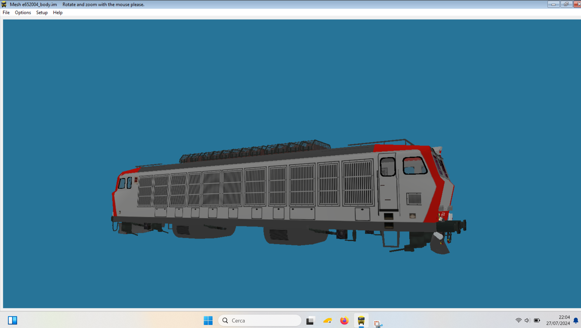Select the yellow train mesh viewer taskbar icon
The width and height of the screenshot is (581, 328).
(361, 320)
